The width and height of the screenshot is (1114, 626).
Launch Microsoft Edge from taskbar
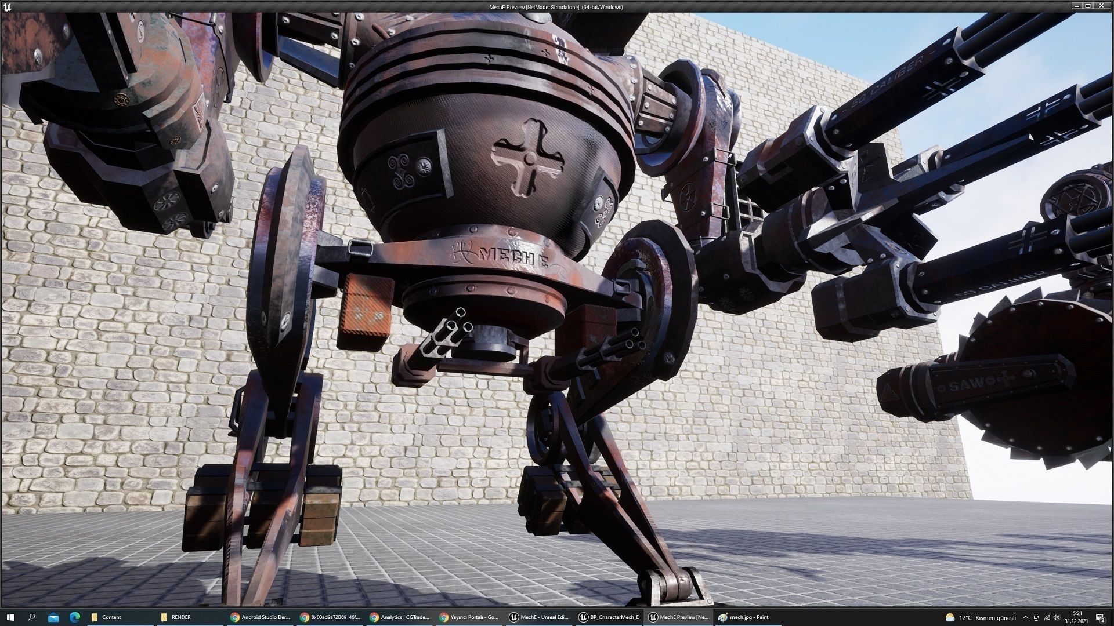click(74, 617)
